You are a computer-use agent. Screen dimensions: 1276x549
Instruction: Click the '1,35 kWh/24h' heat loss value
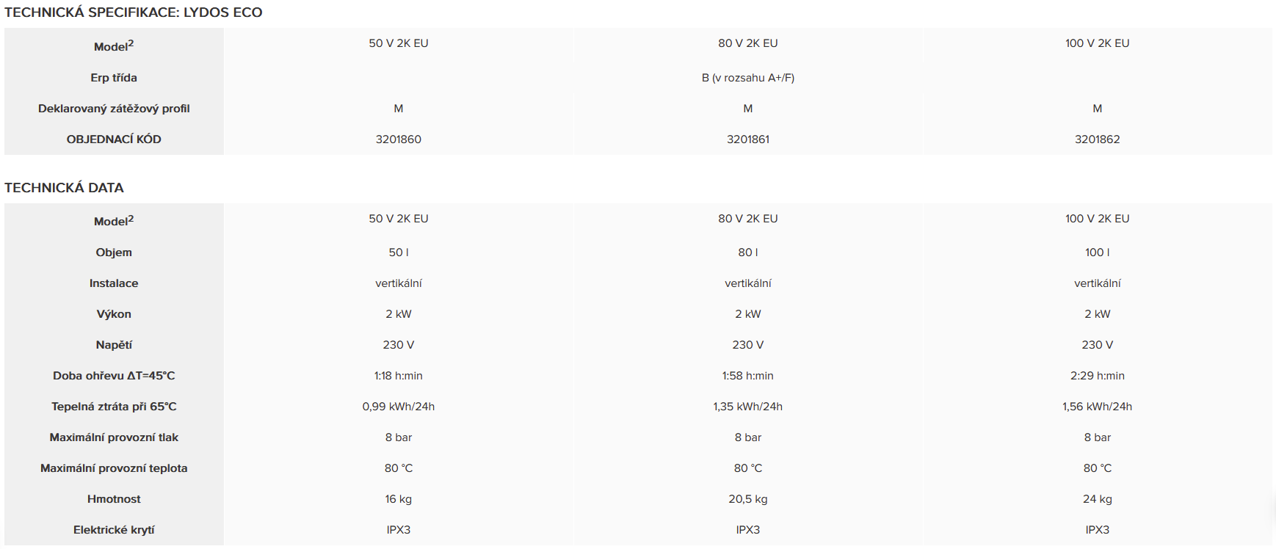click(x=747, y=407)
